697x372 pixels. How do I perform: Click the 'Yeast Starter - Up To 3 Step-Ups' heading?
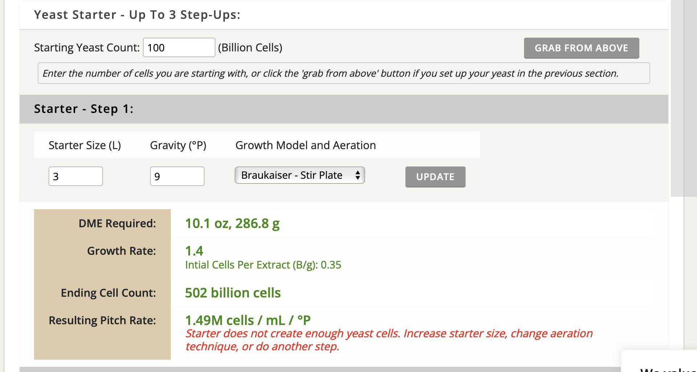137,15
